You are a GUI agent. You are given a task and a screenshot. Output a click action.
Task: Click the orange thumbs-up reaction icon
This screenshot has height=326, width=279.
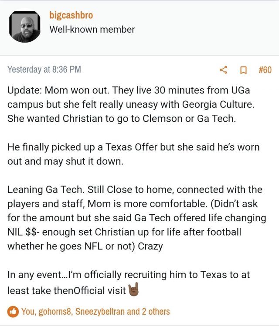tap(13, 311)
